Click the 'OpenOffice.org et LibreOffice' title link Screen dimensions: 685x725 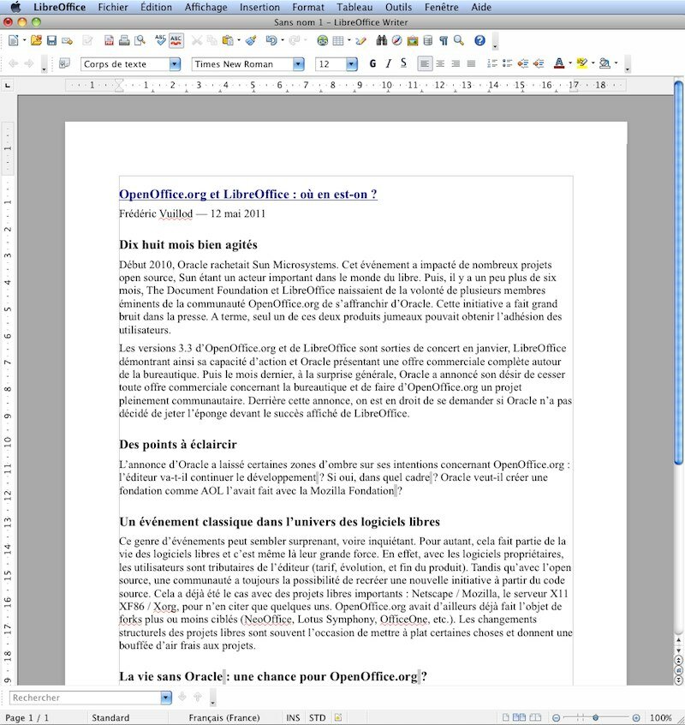(x=248, y=195)
